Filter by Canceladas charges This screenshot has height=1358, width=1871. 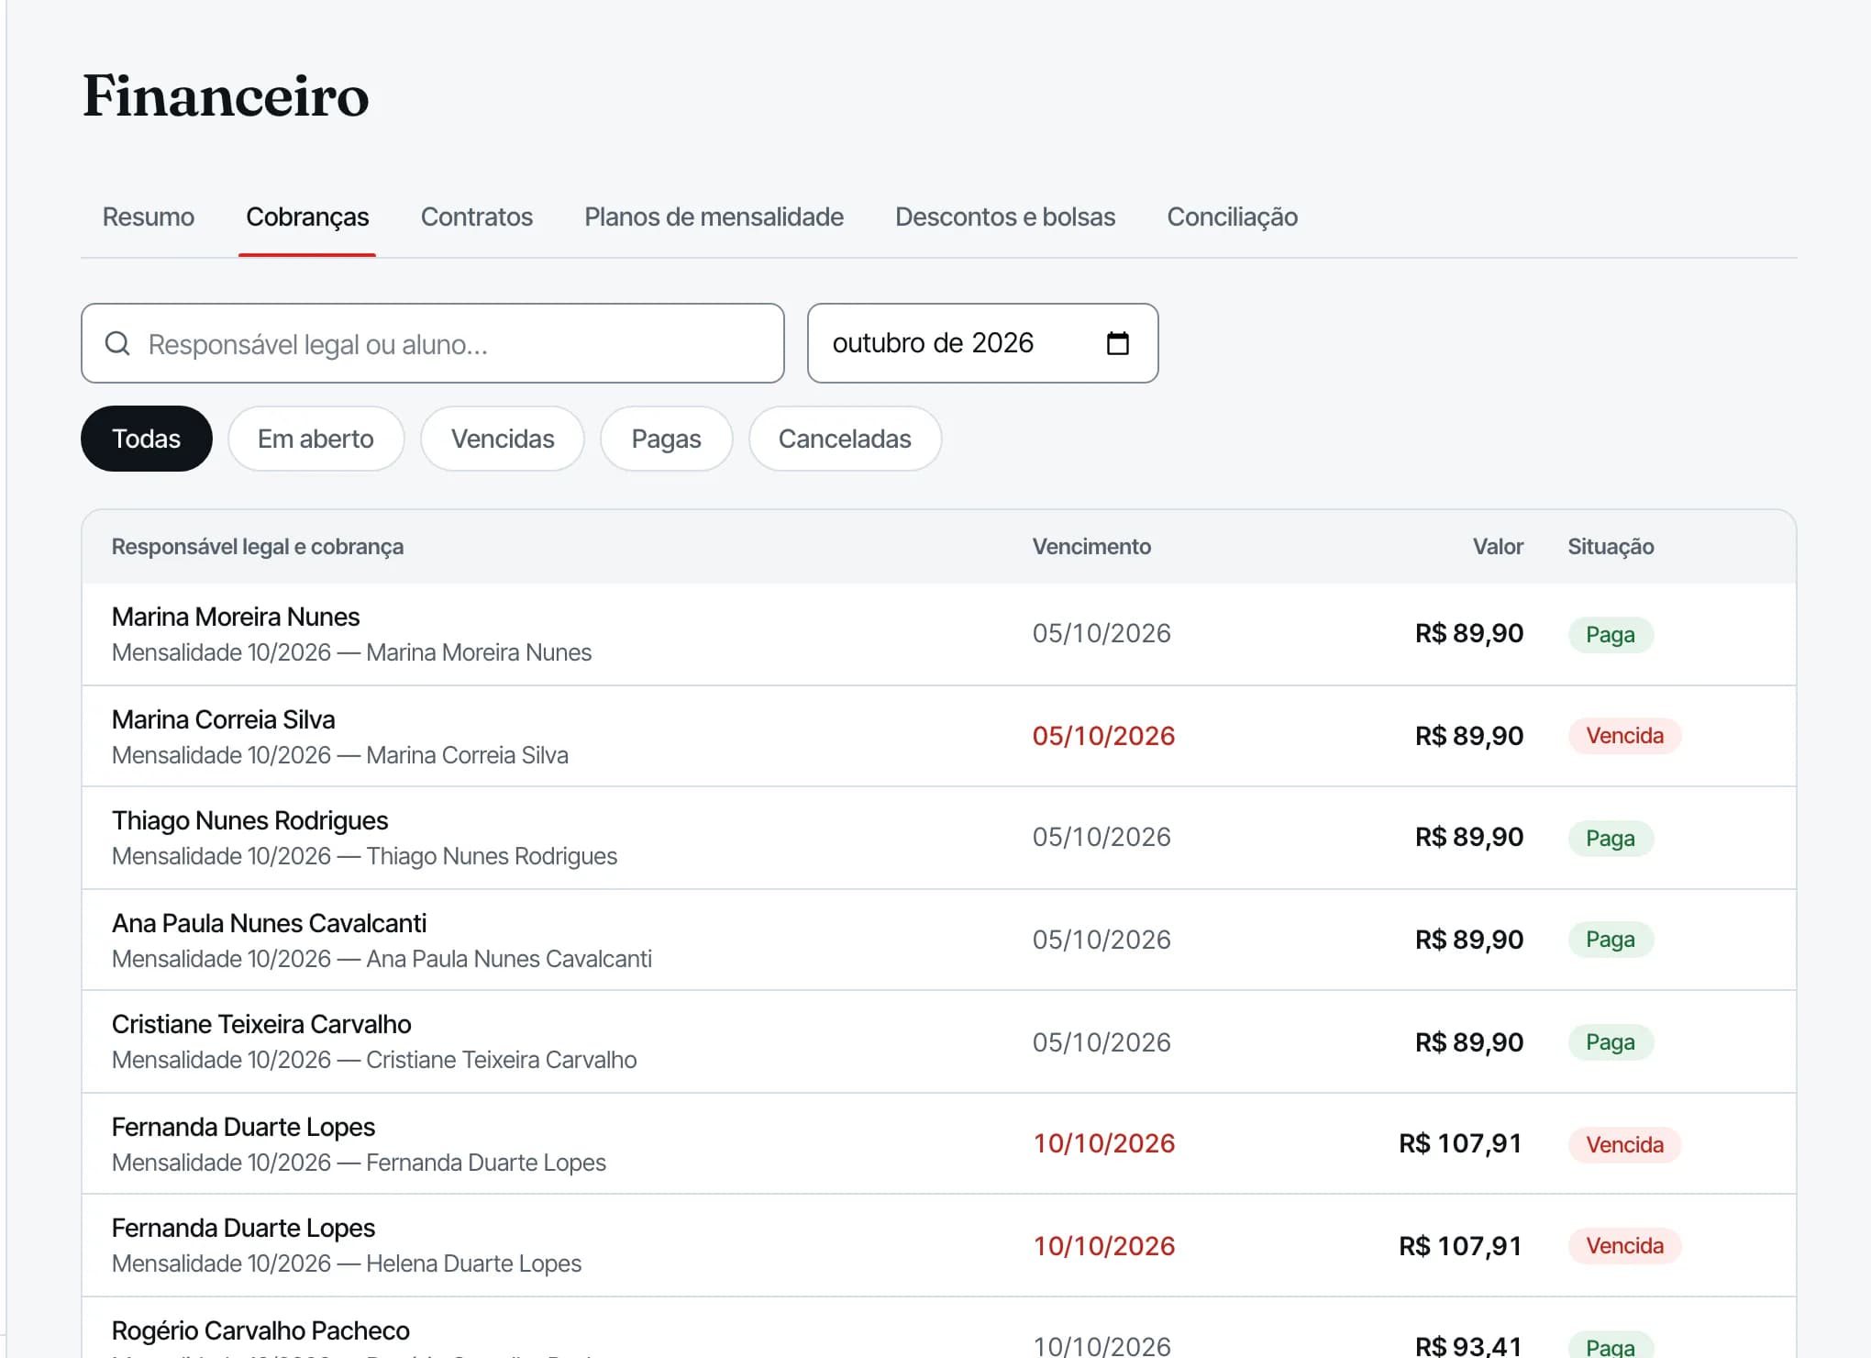(845, 439)
